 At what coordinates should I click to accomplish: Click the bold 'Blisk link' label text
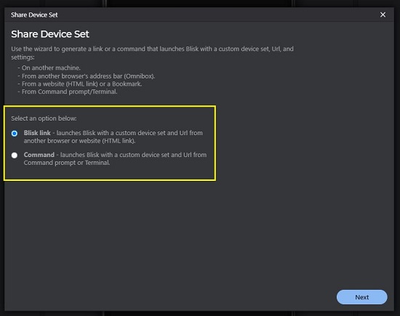37,133
